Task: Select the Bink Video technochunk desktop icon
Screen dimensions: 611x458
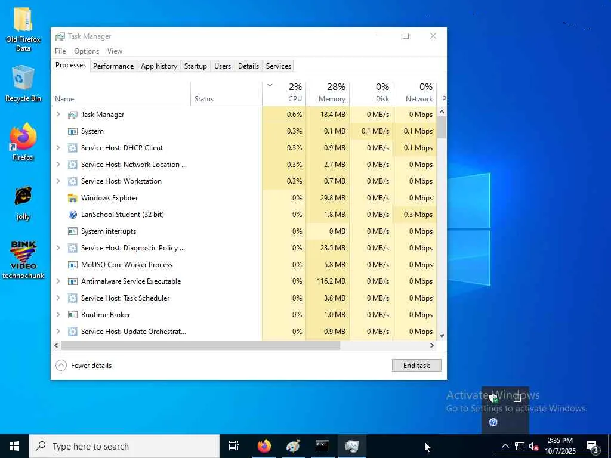Action: click(x=23, y=259)
